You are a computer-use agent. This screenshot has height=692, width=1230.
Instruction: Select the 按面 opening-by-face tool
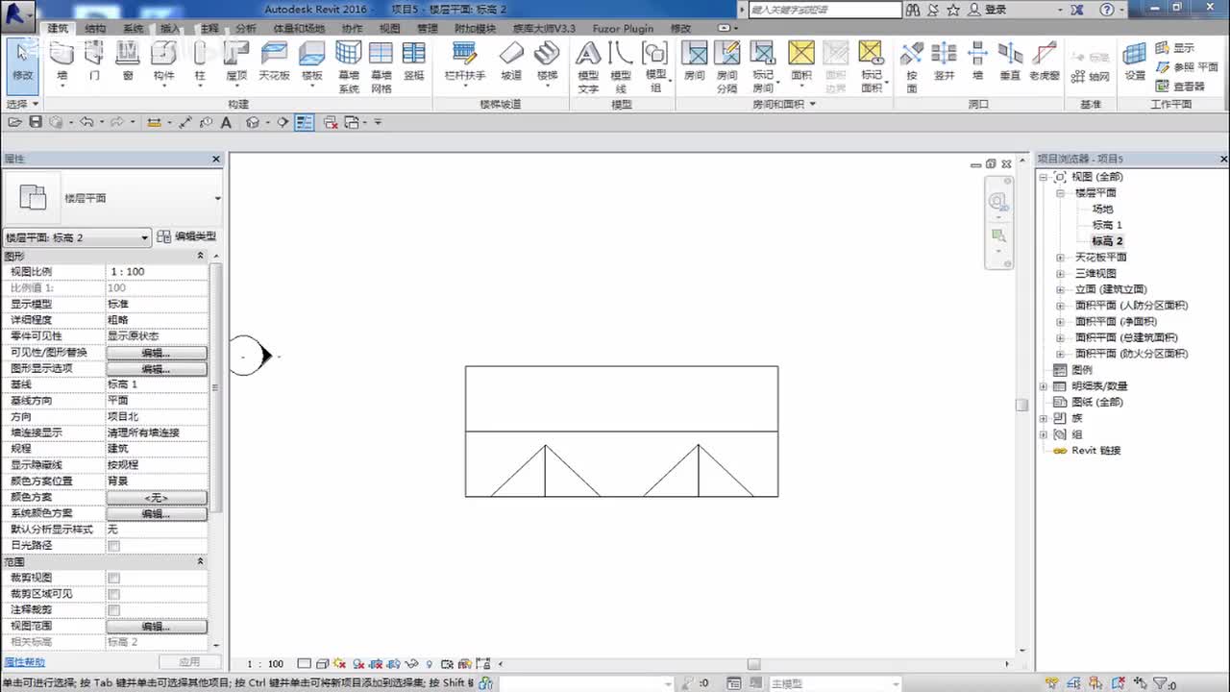click(x=912, y=67)
